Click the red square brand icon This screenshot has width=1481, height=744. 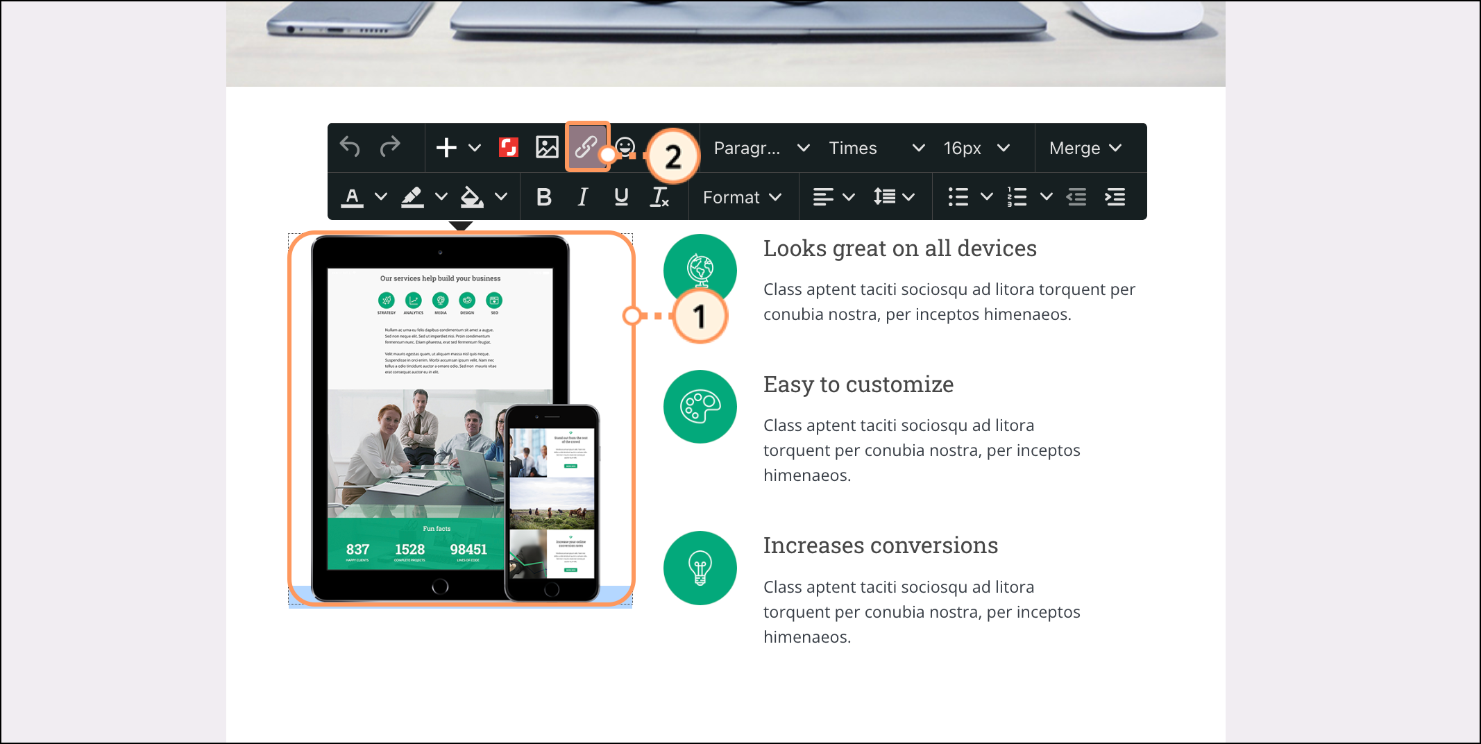coord(509,147)
